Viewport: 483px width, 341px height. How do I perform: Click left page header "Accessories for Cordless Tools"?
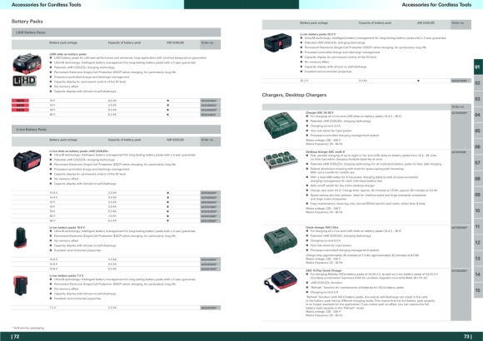click(x=46, y=5)
